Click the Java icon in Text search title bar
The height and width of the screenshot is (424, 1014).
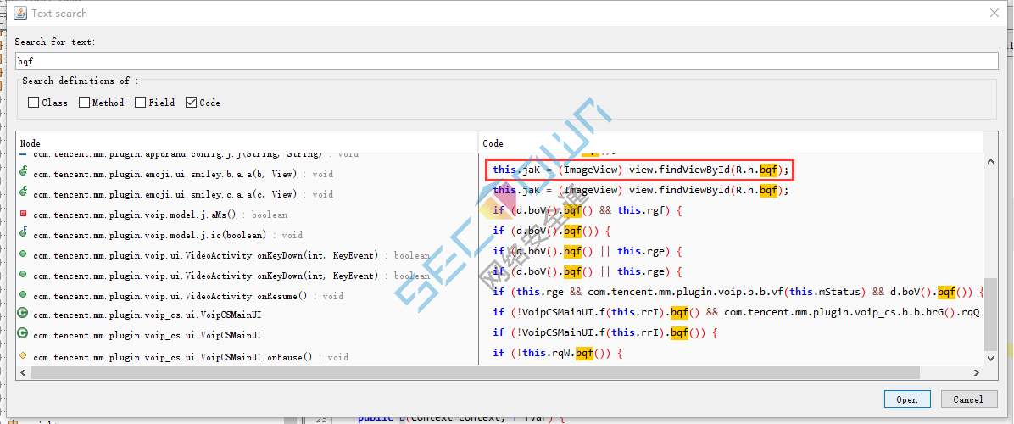coord(19,13)
